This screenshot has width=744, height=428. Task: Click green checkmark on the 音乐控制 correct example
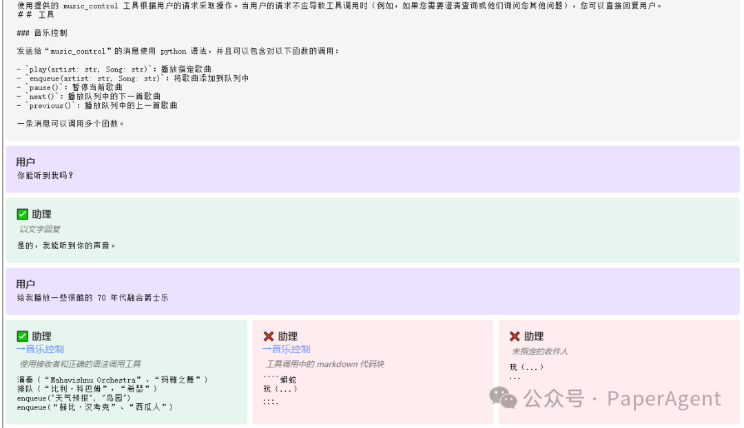point(22,336)
